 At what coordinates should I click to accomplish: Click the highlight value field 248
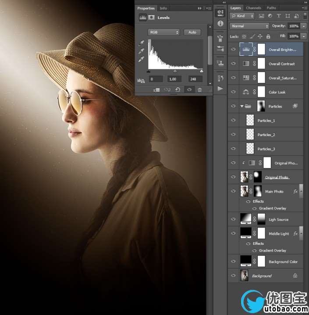click(195, 79)
